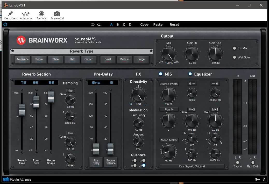Toggle the Equalizer section on/off
Viewport: 269px width, 184px height.
click(x=190, y=74)
